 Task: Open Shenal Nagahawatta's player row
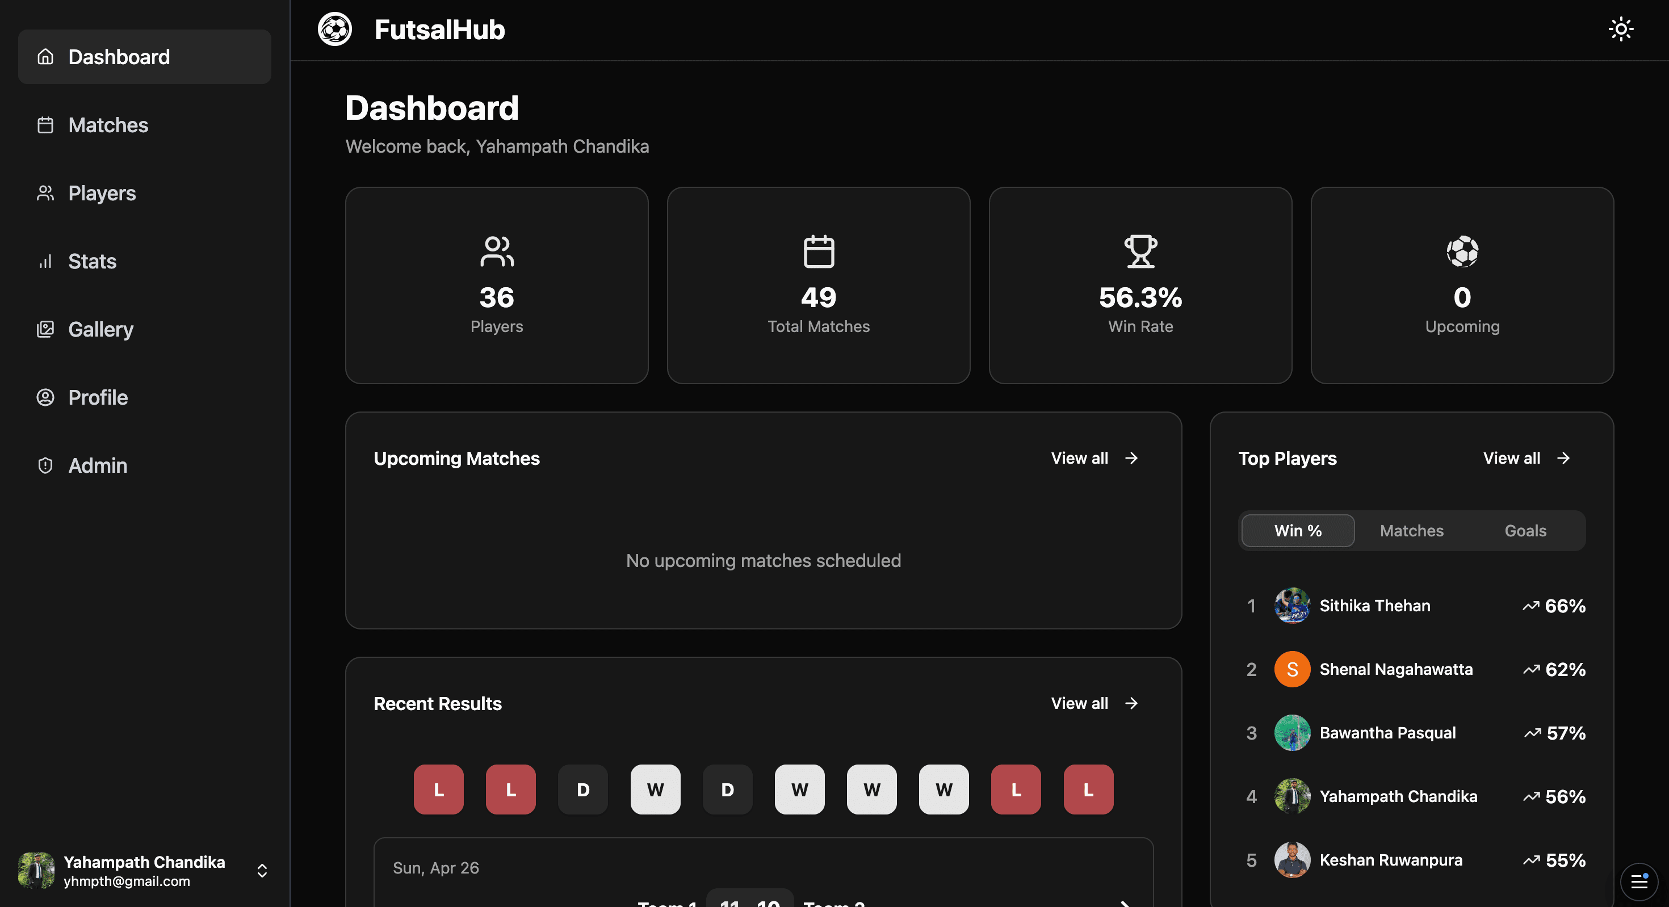(x=1412, y=669)
